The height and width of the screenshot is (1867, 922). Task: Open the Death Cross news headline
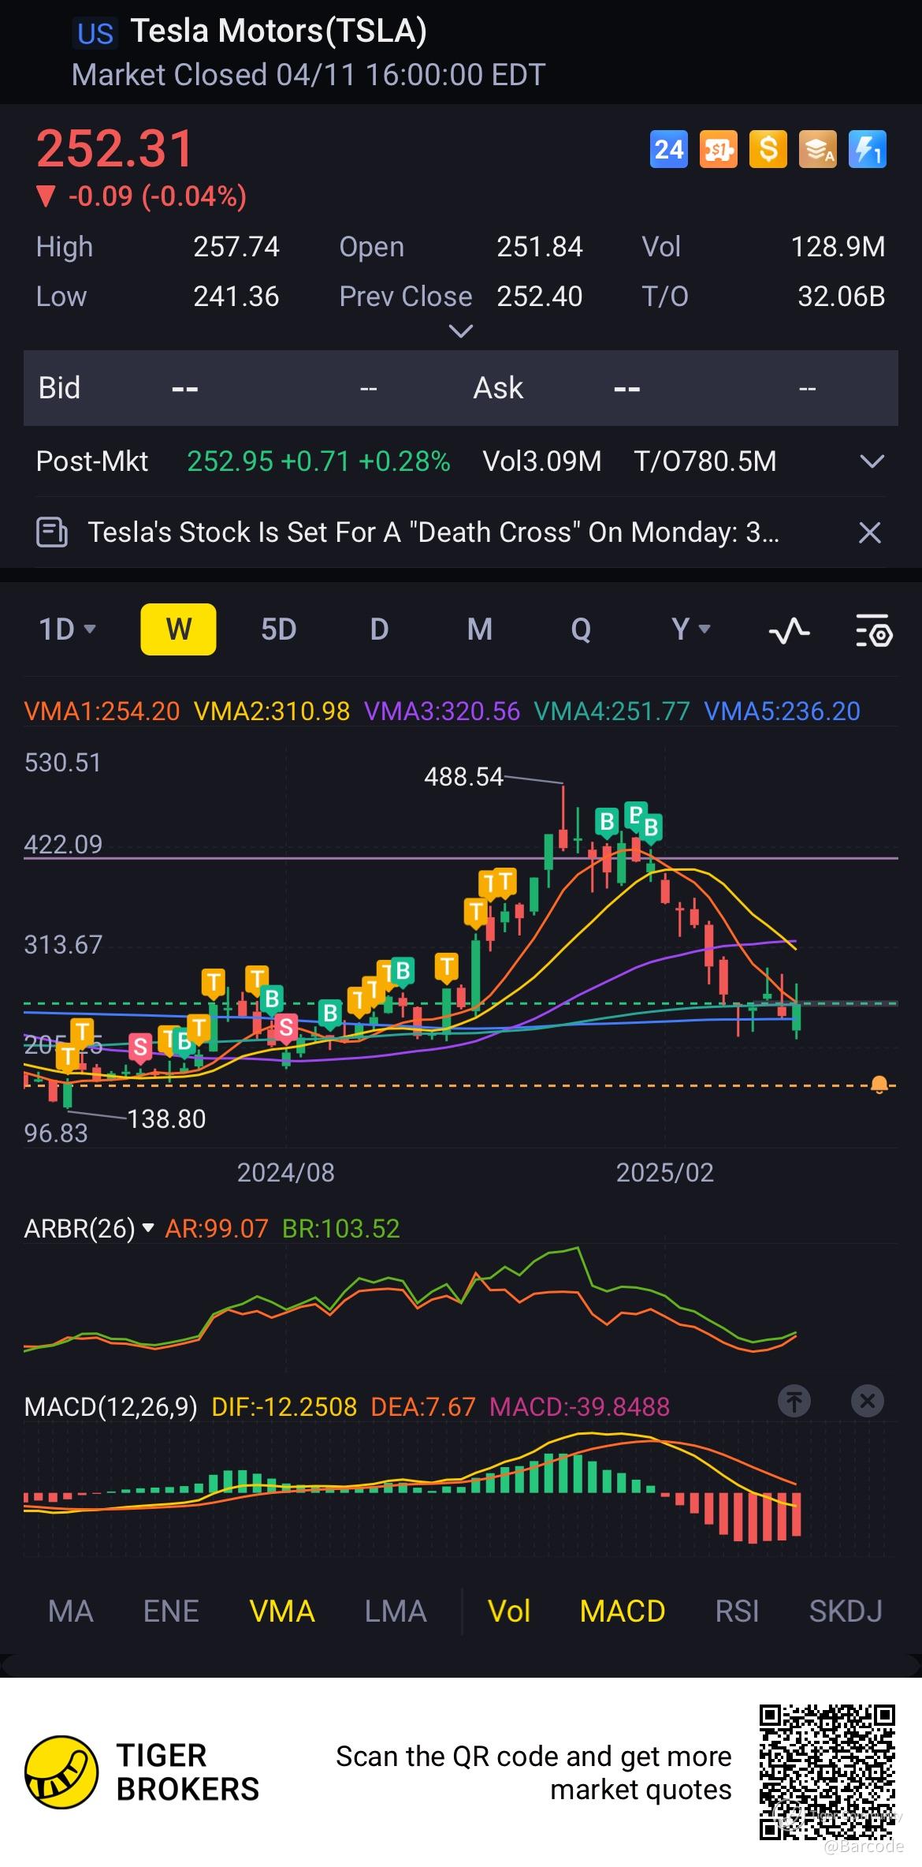pos(433,532)
